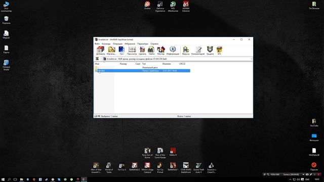Open the Параметры menu

[143, 44]
